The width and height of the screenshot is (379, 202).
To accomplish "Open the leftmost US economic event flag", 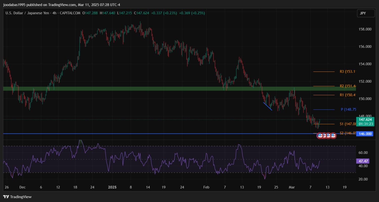I will [320, 136].
